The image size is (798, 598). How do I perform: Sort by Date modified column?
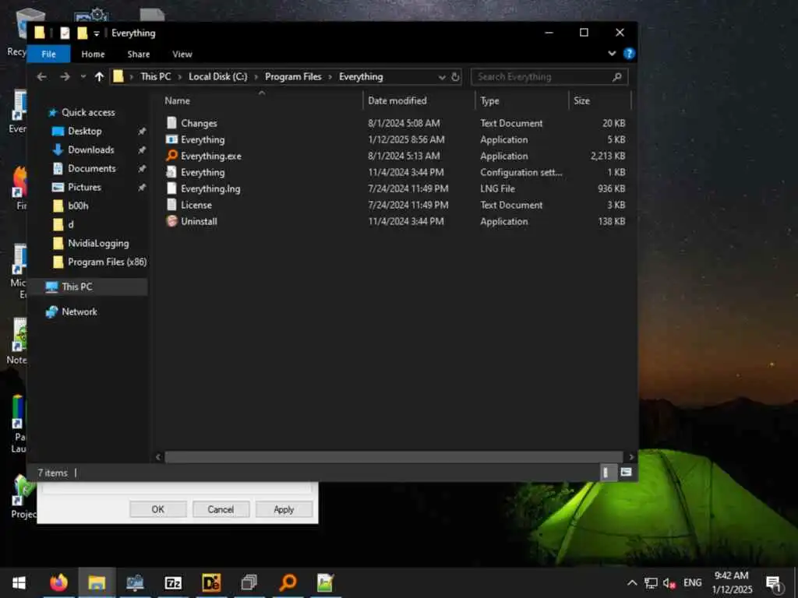[x=397, y=100]
